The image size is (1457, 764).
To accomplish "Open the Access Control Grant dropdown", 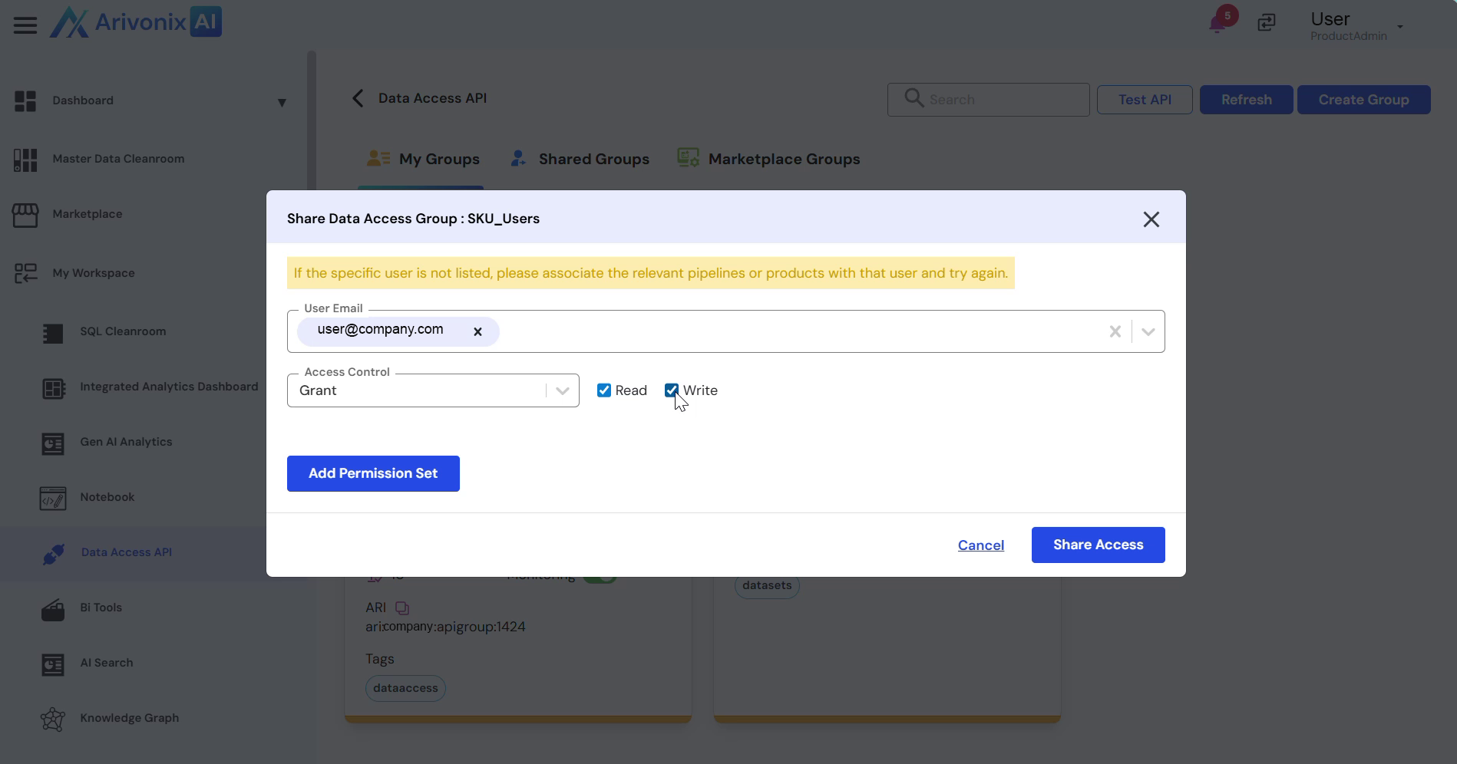I will tap(562, 390).
